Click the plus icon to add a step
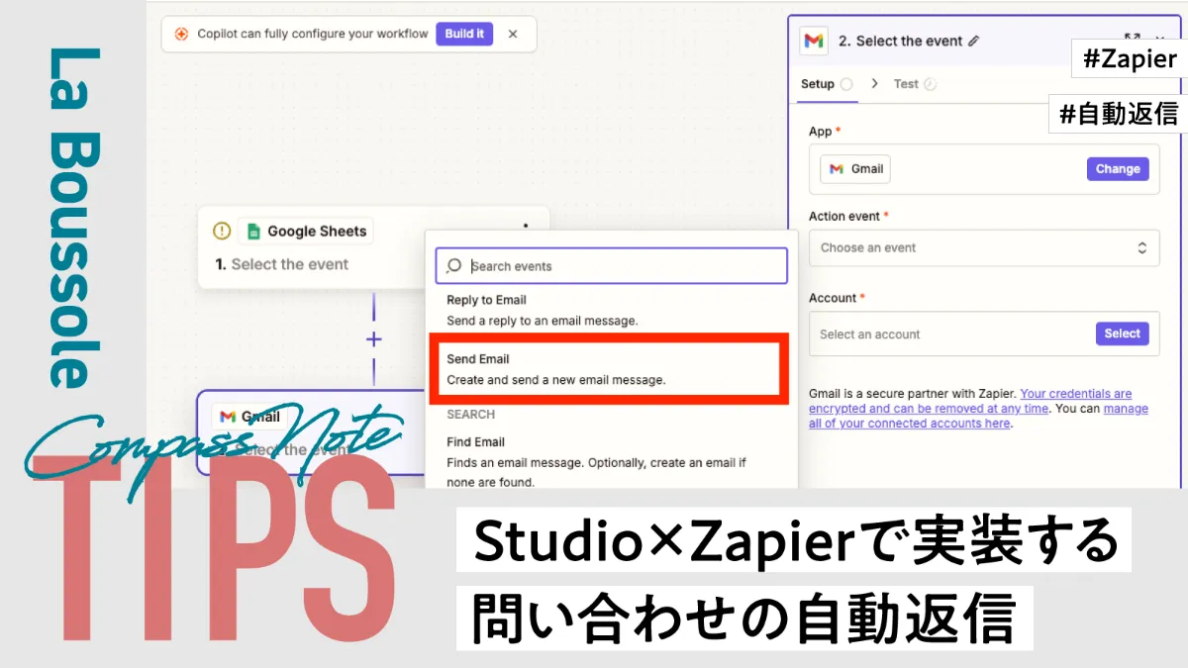This screenshot has height=668, width=1188. point(373,338)
